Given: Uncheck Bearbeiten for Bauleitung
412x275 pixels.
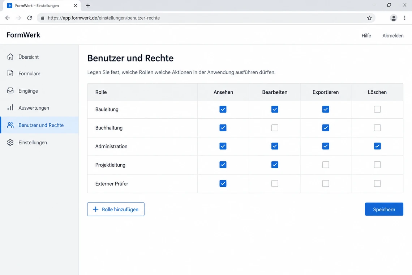Looking at the screenshot, I should 275,109.
